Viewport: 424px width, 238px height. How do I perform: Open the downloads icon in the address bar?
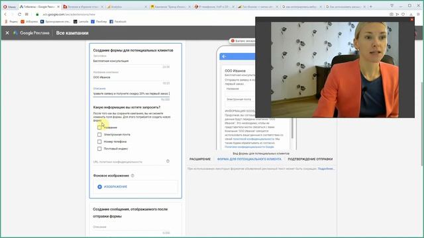(x=411, y=15)
